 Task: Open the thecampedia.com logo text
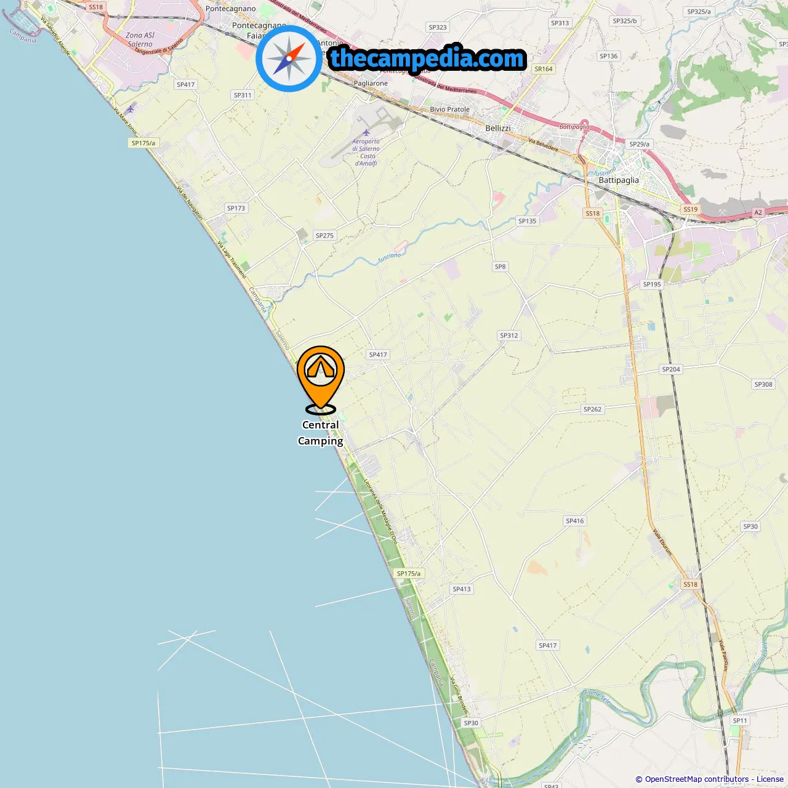427,58
